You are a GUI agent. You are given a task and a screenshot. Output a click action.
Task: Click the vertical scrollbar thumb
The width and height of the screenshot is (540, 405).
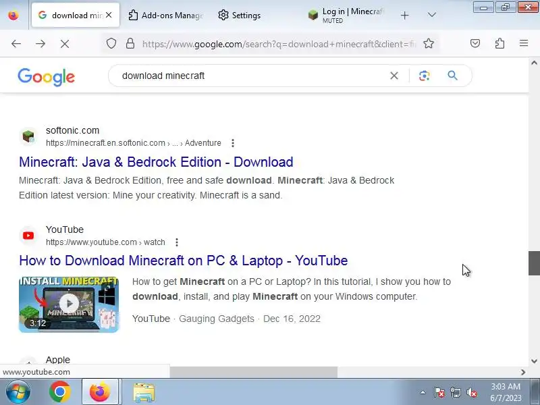(534, 263)
